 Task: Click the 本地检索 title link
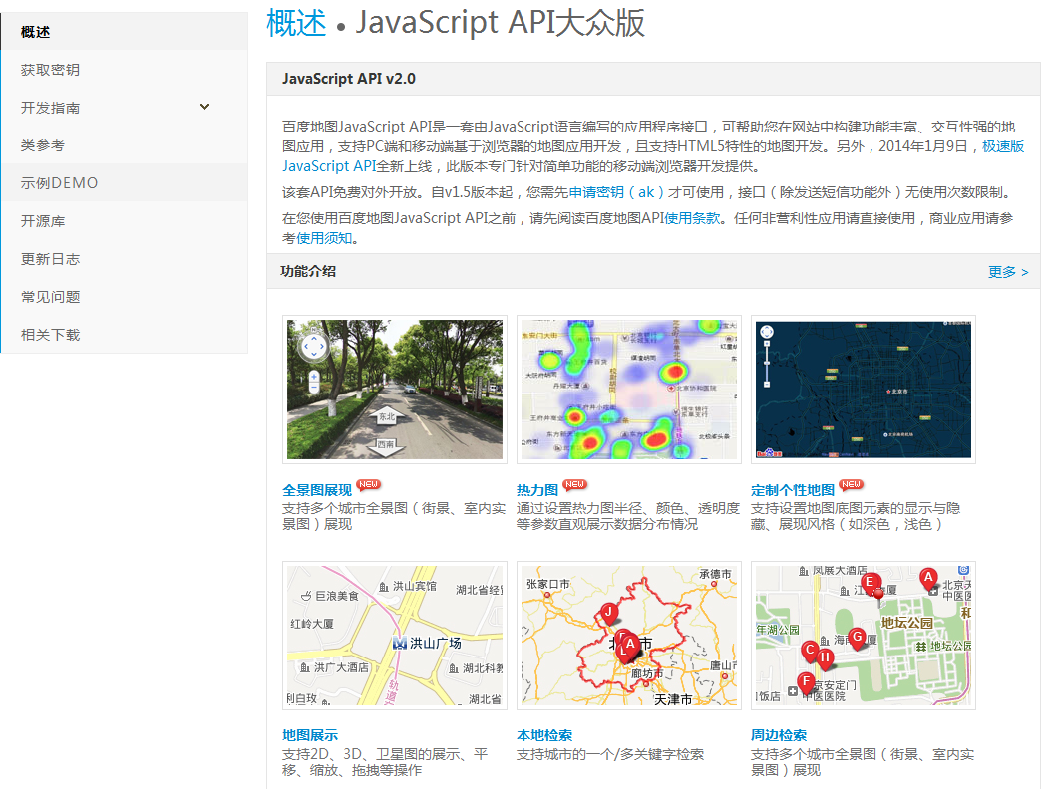tap(544, 736)
